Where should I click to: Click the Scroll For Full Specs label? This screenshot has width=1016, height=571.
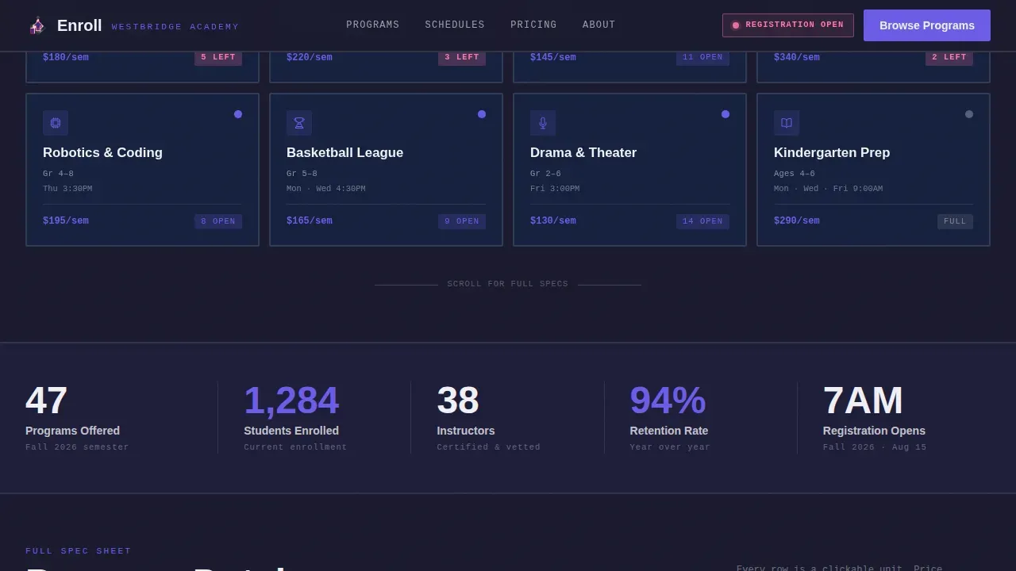coord(508,284)
